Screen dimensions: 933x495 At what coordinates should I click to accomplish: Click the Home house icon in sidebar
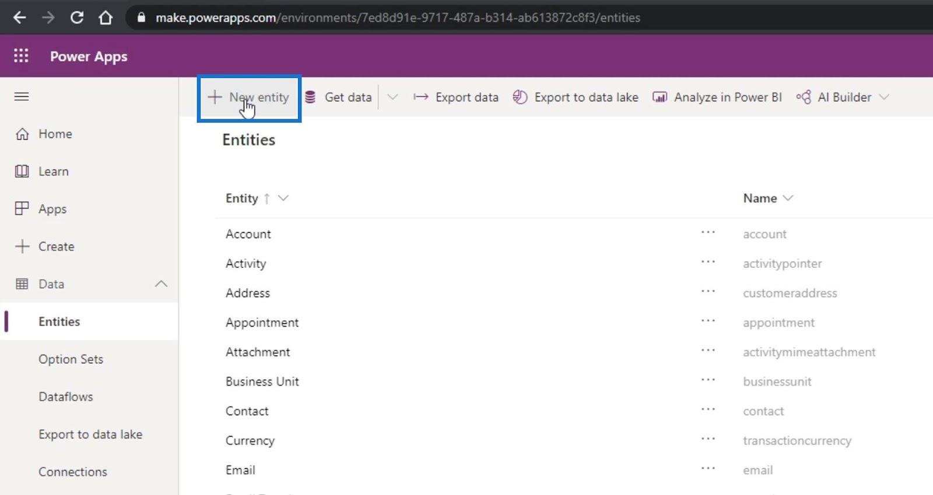[x=22, y=134]
